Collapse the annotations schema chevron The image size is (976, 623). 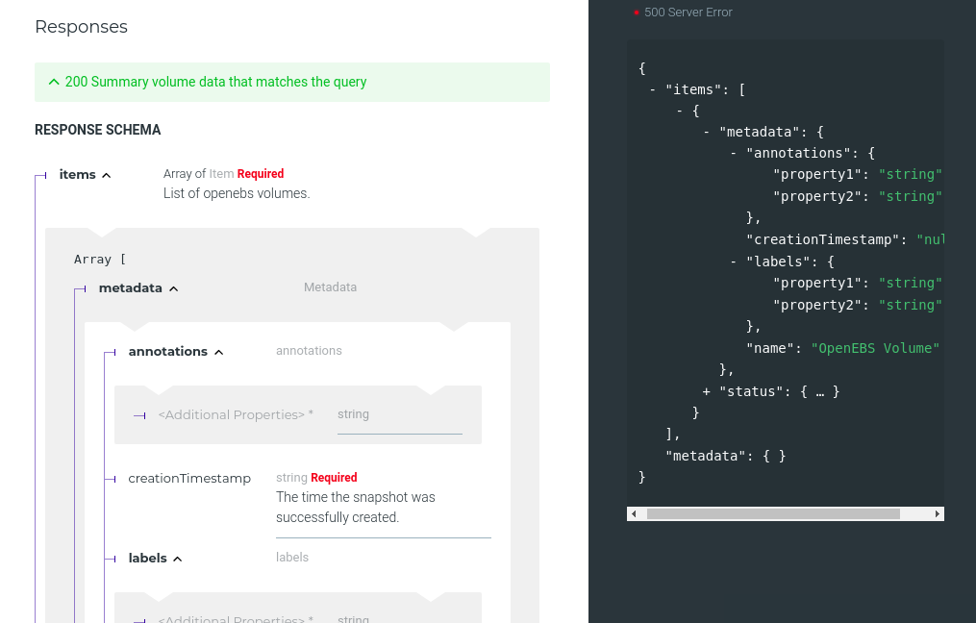218,351
